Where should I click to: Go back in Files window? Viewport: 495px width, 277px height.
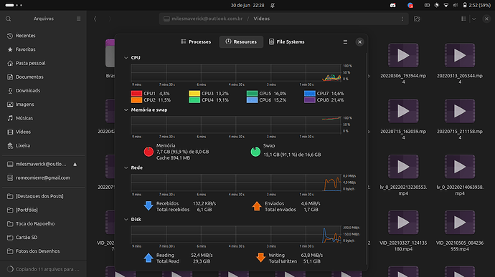(95, 19)
